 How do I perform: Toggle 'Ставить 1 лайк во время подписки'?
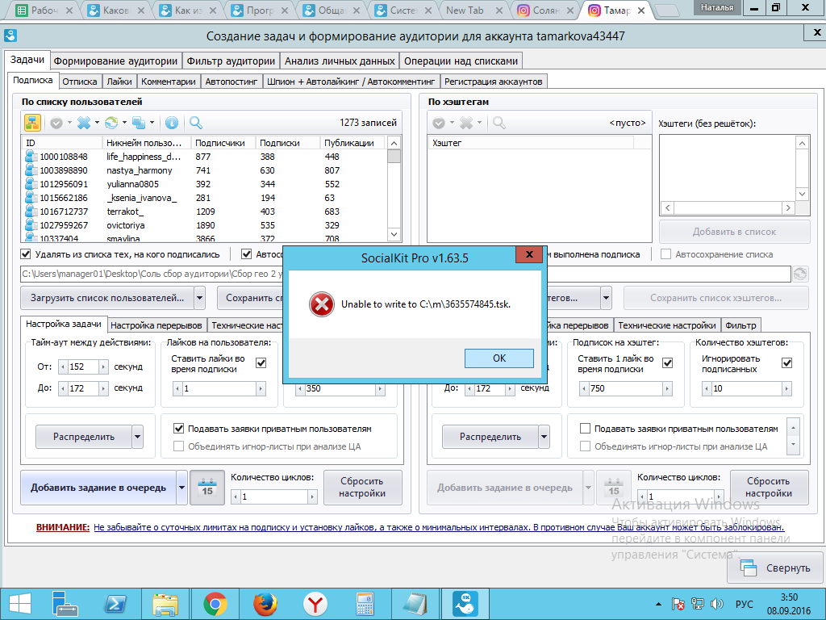click(x=667, y=362)
